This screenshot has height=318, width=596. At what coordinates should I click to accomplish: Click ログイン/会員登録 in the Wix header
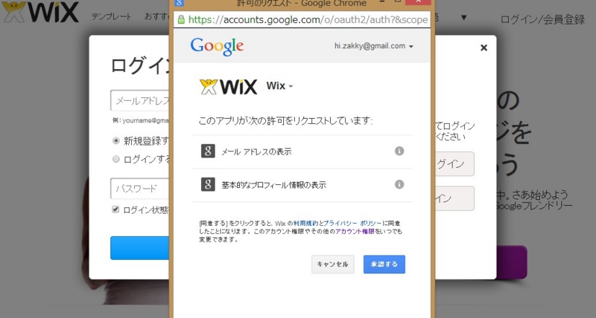pos(542,19)
